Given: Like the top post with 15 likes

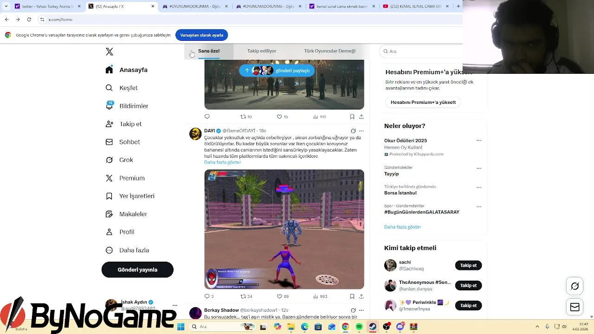Looking at the screenshot, I should [x=283, y=116].
